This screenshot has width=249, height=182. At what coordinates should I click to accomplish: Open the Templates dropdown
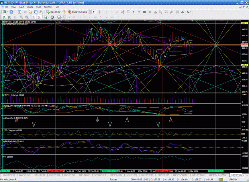pos(60,17)
